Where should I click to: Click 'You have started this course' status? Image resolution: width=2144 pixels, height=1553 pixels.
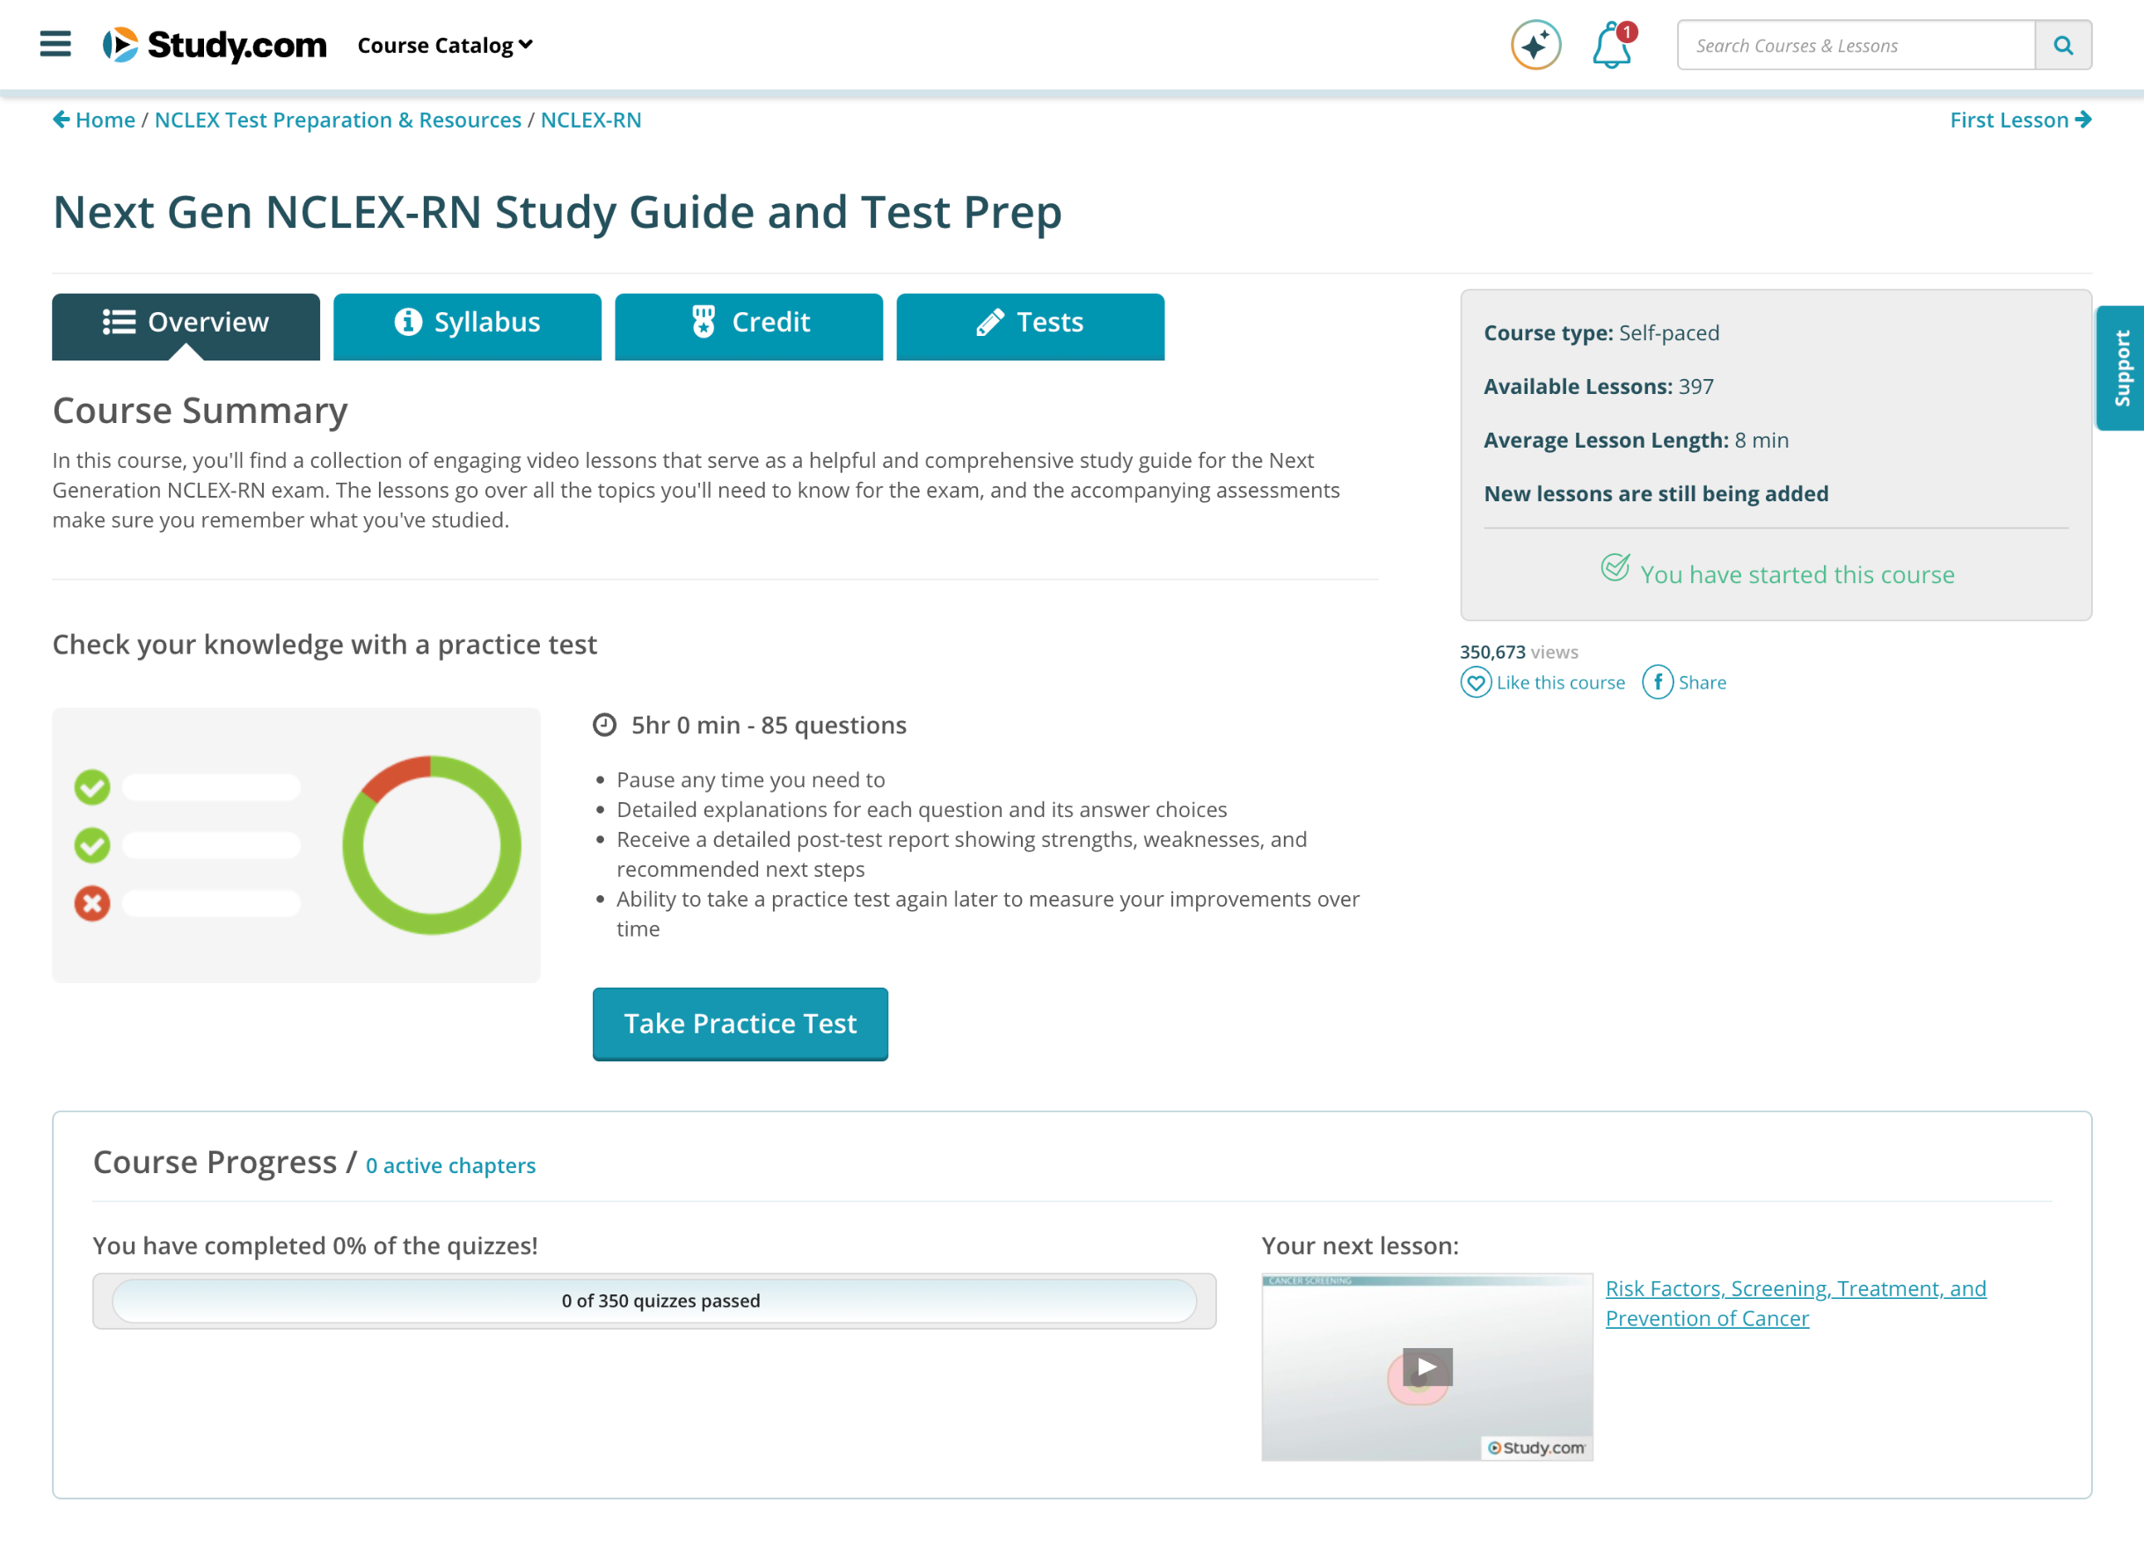click(x=1777, y=573)
